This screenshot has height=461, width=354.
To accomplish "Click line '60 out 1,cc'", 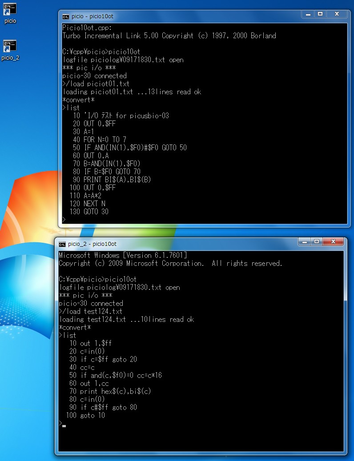I will [x=89, y=383].
